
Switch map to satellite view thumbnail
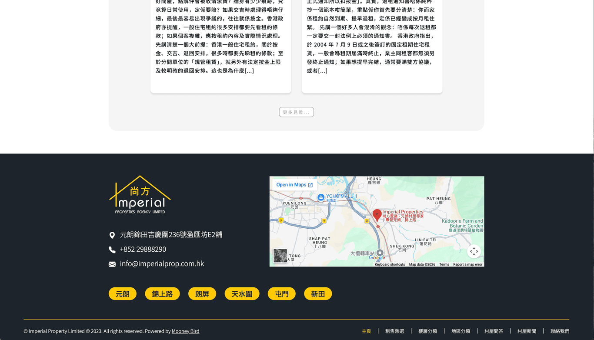point(280,256)
